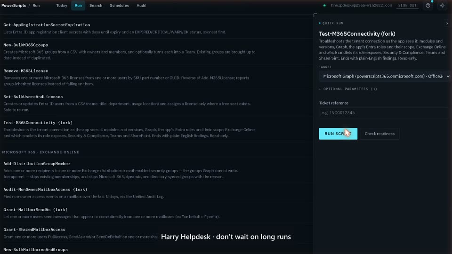The height and width of the screenshot is (254, 452).
Task: Select the Run tab
Action: point(78,6)
